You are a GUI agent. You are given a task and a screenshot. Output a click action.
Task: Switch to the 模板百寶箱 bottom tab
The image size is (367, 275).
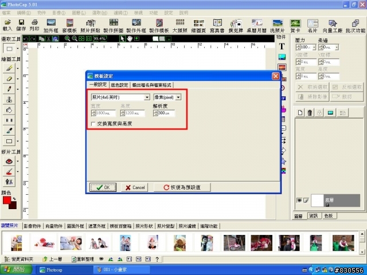tap(120, 226)
